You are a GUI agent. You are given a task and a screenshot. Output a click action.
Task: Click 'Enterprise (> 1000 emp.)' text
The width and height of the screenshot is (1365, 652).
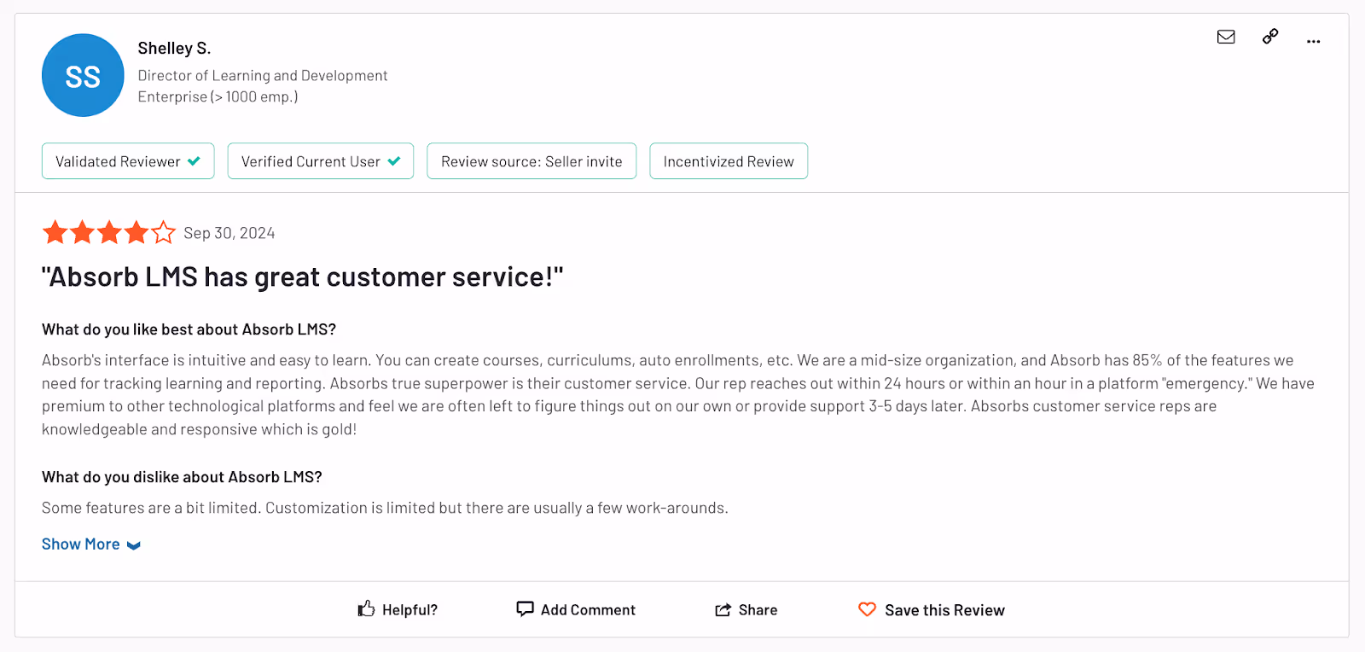[x=218, y=97]
